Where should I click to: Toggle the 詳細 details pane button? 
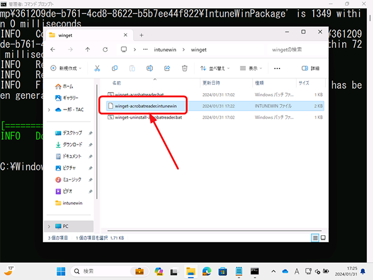pyautogui.click(x=310, y=69)
